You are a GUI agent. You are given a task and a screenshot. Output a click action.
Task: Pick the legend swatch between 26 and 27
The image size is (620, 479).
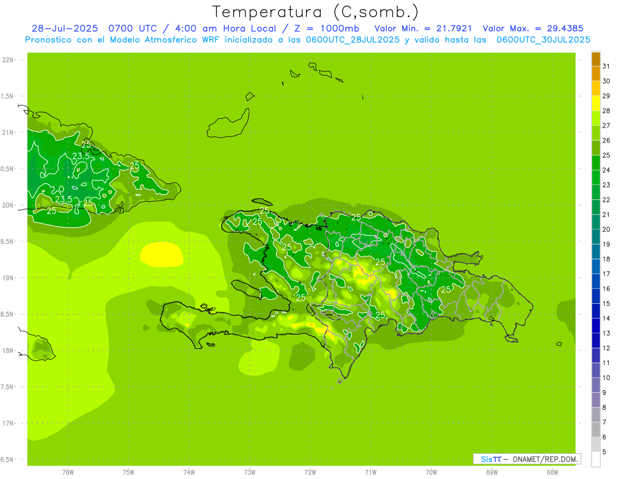pyautogui.click(x=596, y=133)
